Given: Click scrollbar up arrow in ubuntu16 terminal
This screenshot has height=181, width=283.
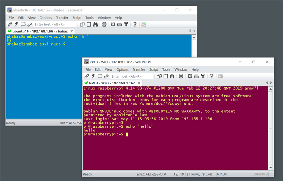Looking at the screenshot, I should (x=194, y=37).
